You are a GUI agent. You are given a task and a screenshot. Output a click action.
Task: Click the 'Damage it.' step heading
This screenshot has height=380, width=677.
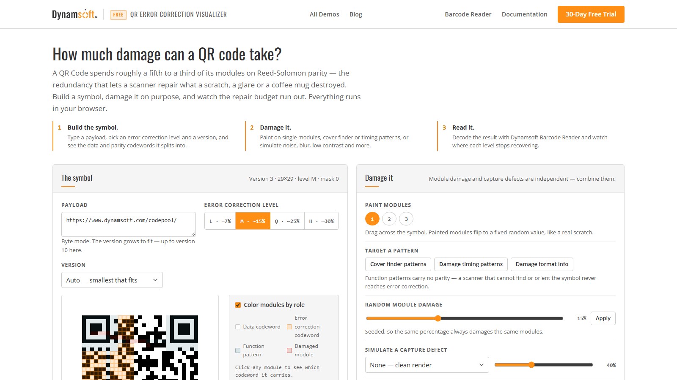pyautogui.click(x=275, y=128)
